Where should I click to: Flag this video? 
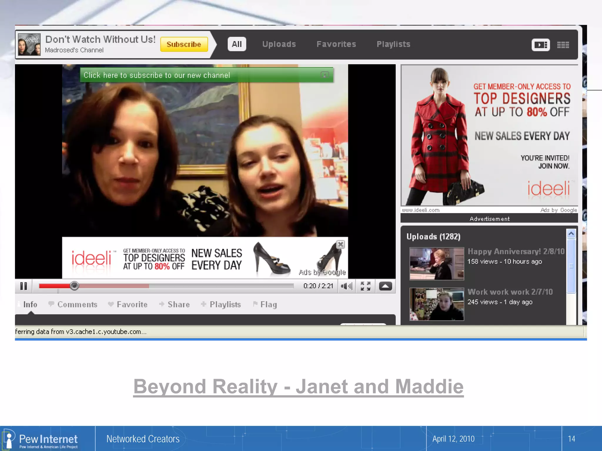265,304
